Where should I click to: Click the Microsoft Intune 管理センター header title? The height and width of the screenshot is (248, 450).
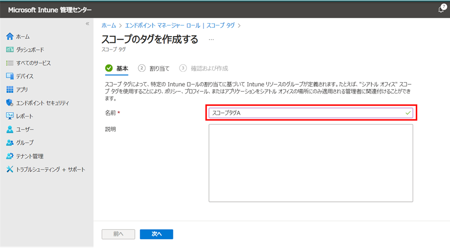tap(50, 10)
